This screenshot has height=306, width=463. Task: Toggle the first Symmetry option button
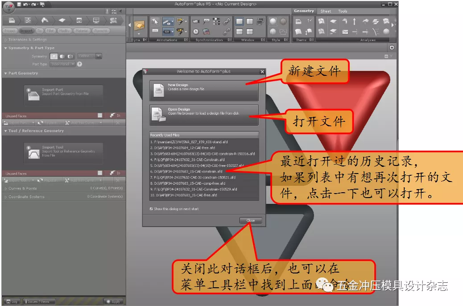pyautogui.click(x=54, y=56)
